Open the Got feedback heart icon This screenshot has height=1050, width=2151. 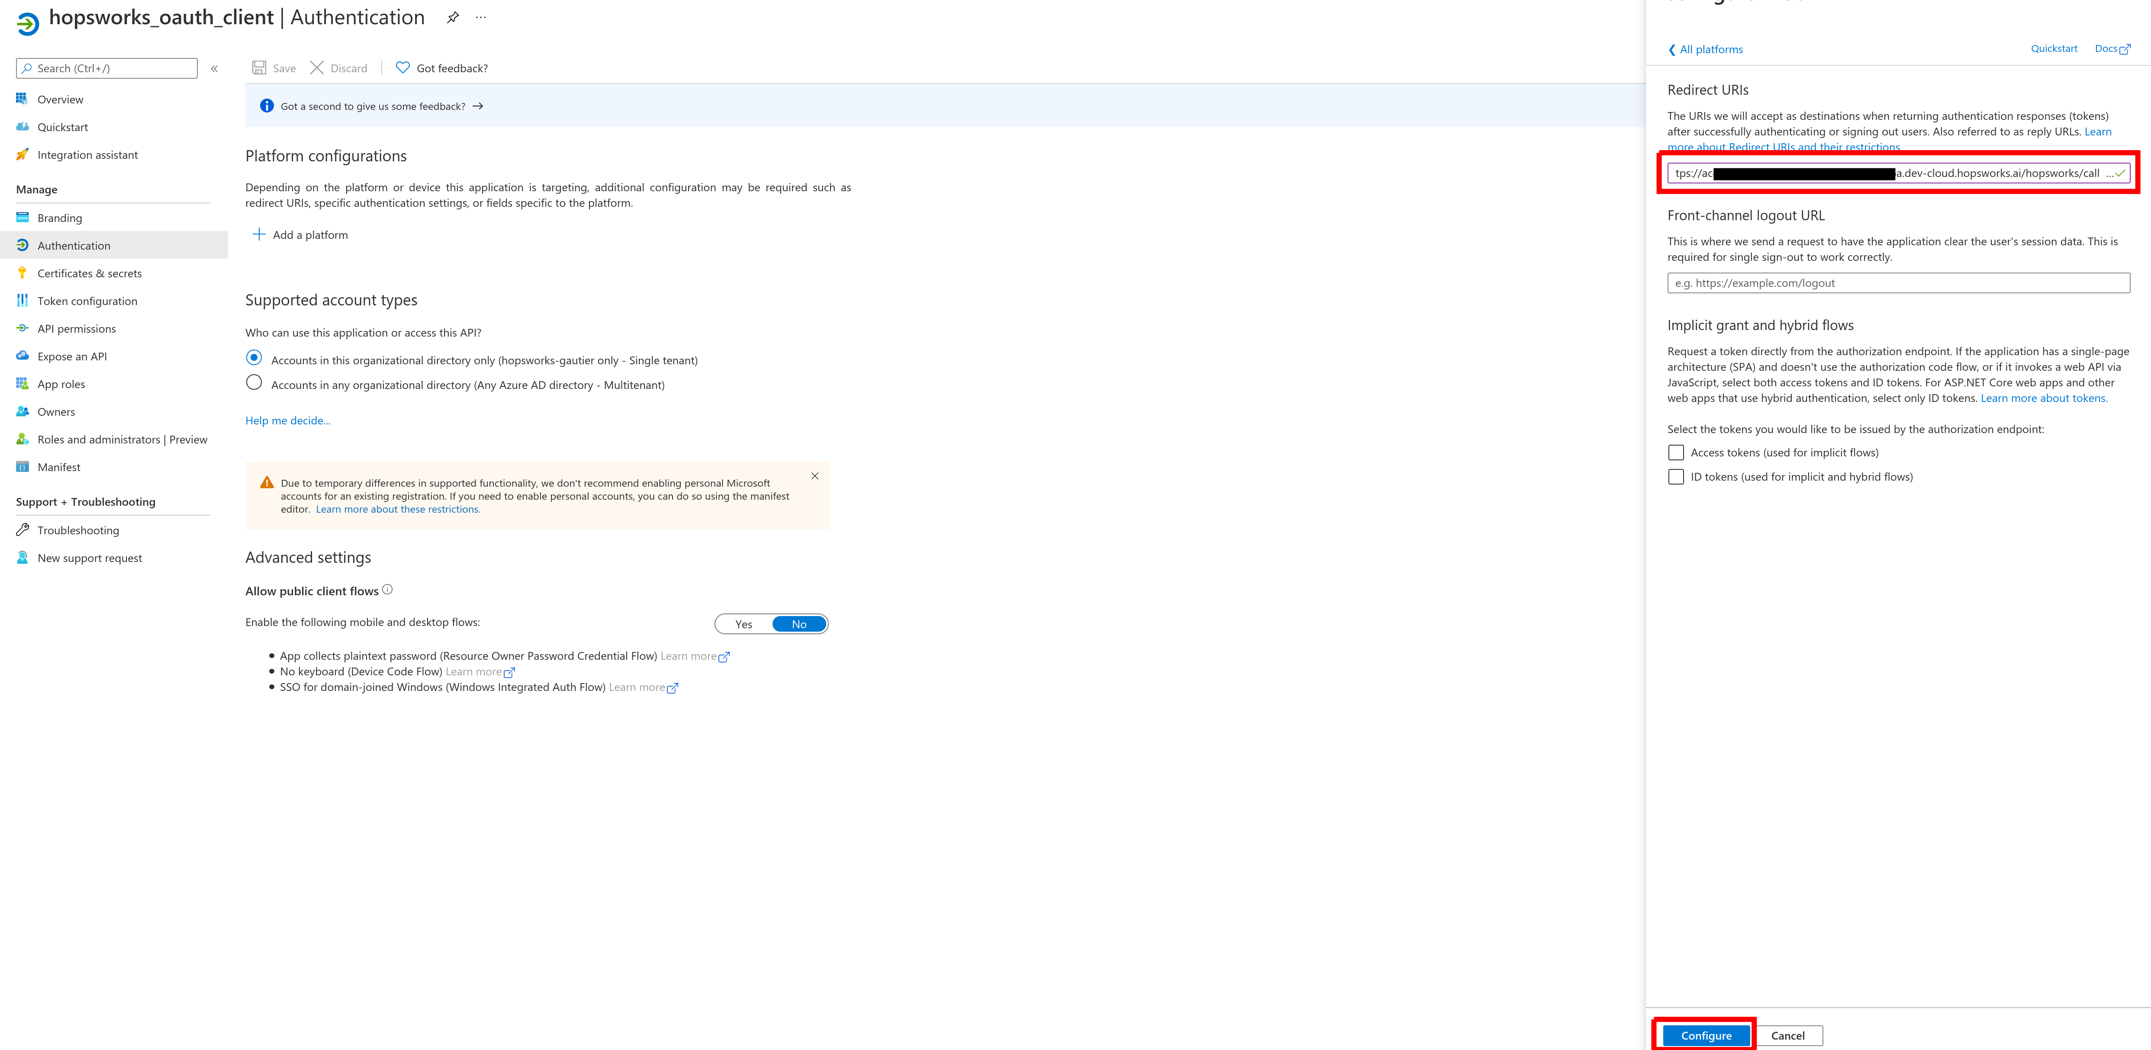point(403,67)
